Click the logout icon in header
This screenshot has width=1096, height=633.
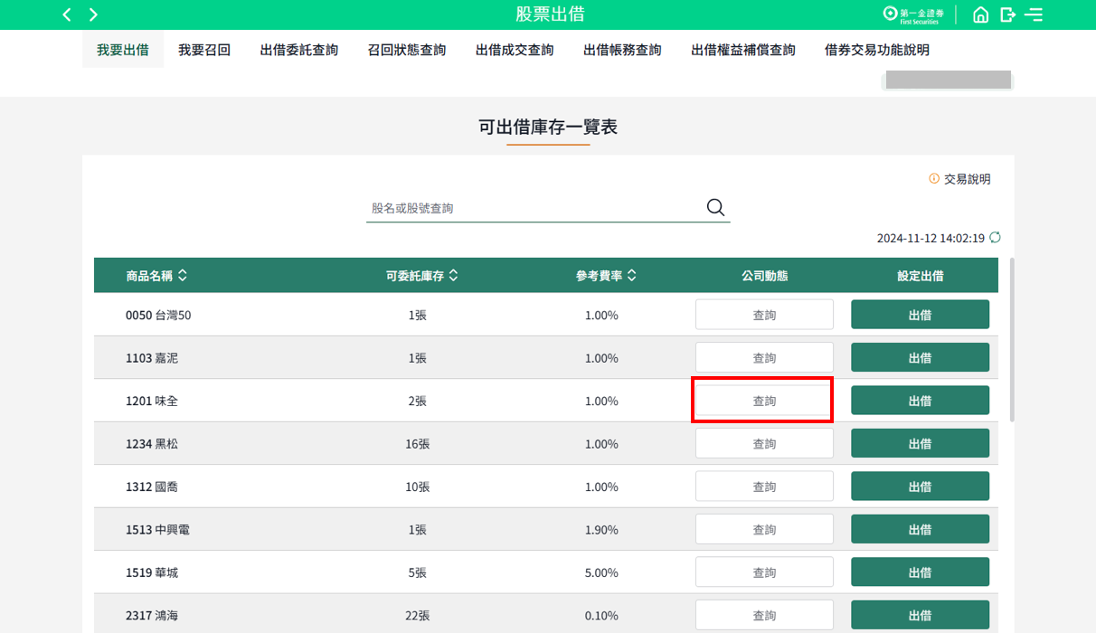1007,14
